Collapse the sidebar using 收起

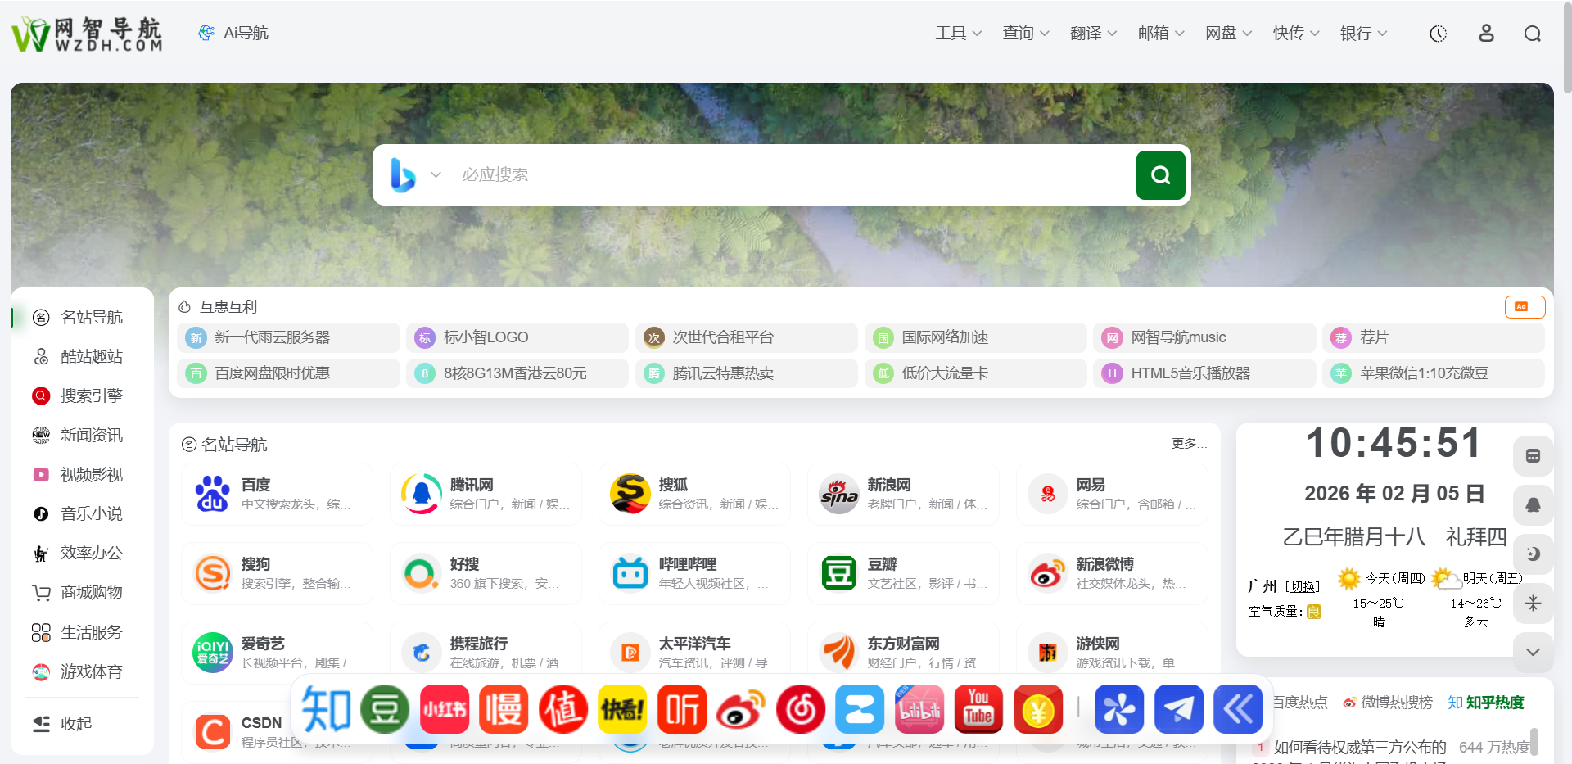[x=77, y=723]
